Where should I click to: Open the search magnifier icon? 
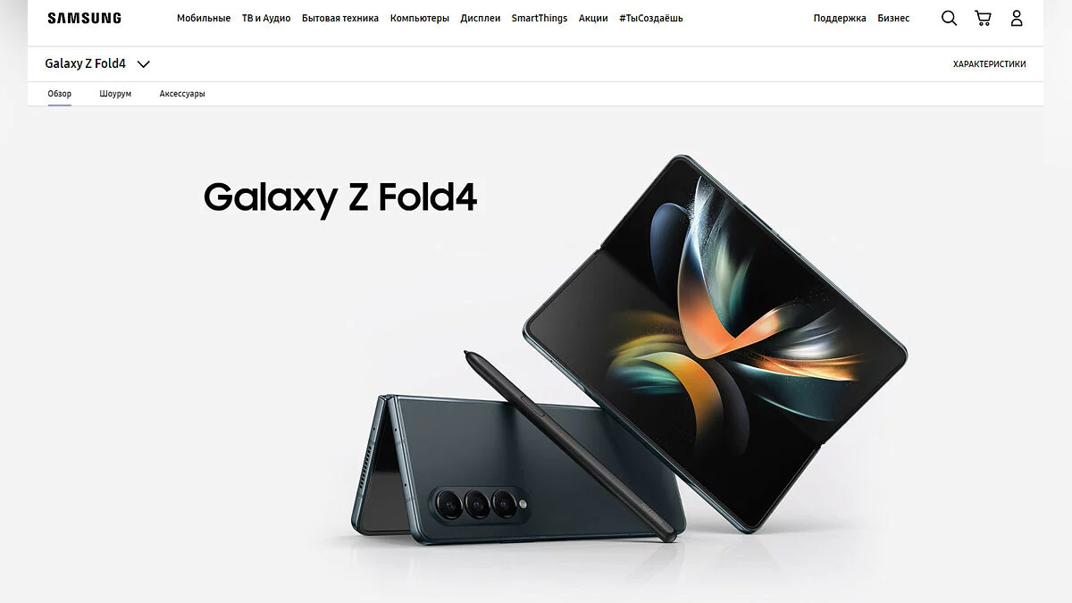pyautogui.click(x=950, y=18)
